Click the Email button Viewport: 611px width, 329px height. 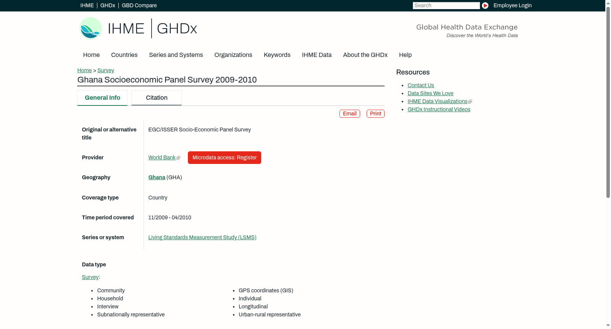[x=350, y=113]
